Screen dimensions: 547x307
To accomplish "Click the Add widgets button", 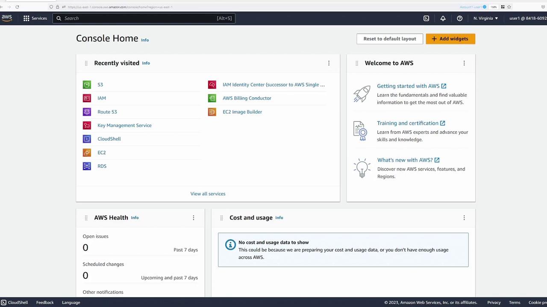I will (450, 39).
